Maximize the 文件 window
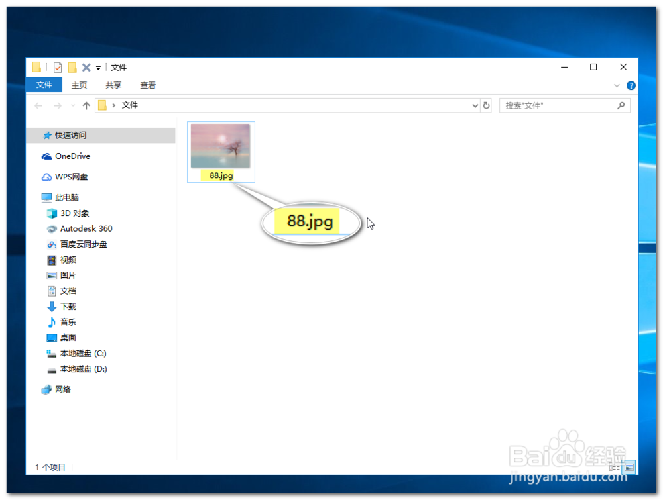The height and width of the screenshot is (500, 663). [593, 67]
